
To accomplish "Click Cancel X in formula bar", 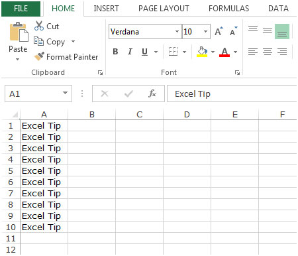I will [105, 94].
